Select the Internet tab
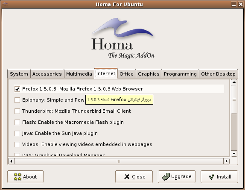245x190 pixels. [106, 73]
